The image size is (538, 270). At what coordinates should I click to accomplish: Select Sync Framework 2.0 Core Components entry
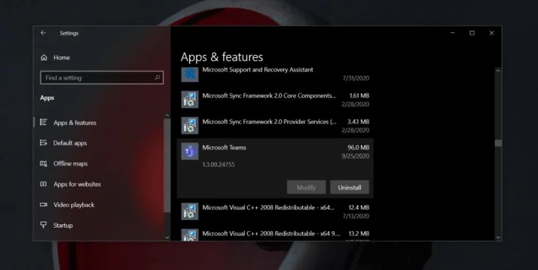(x=275, y=99)
